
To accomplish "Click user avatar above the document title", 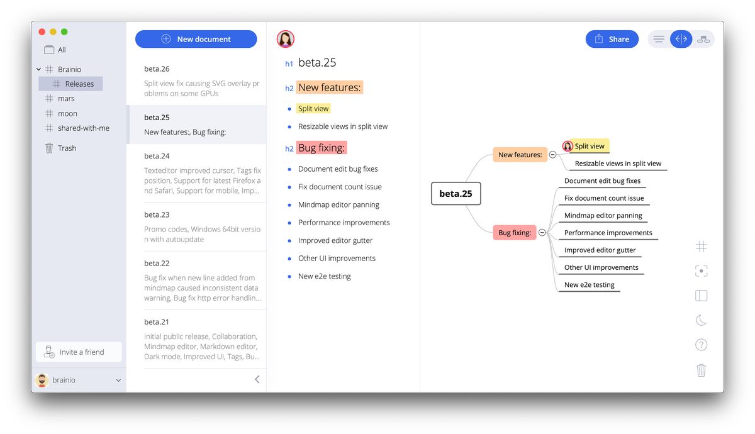I will 286,39.
